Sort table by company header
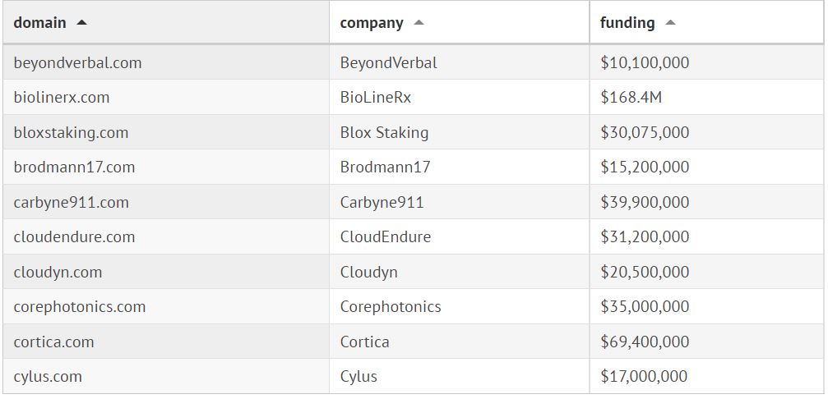The height and width of the screenshot is (399, 828). click(x=372, y=23)
